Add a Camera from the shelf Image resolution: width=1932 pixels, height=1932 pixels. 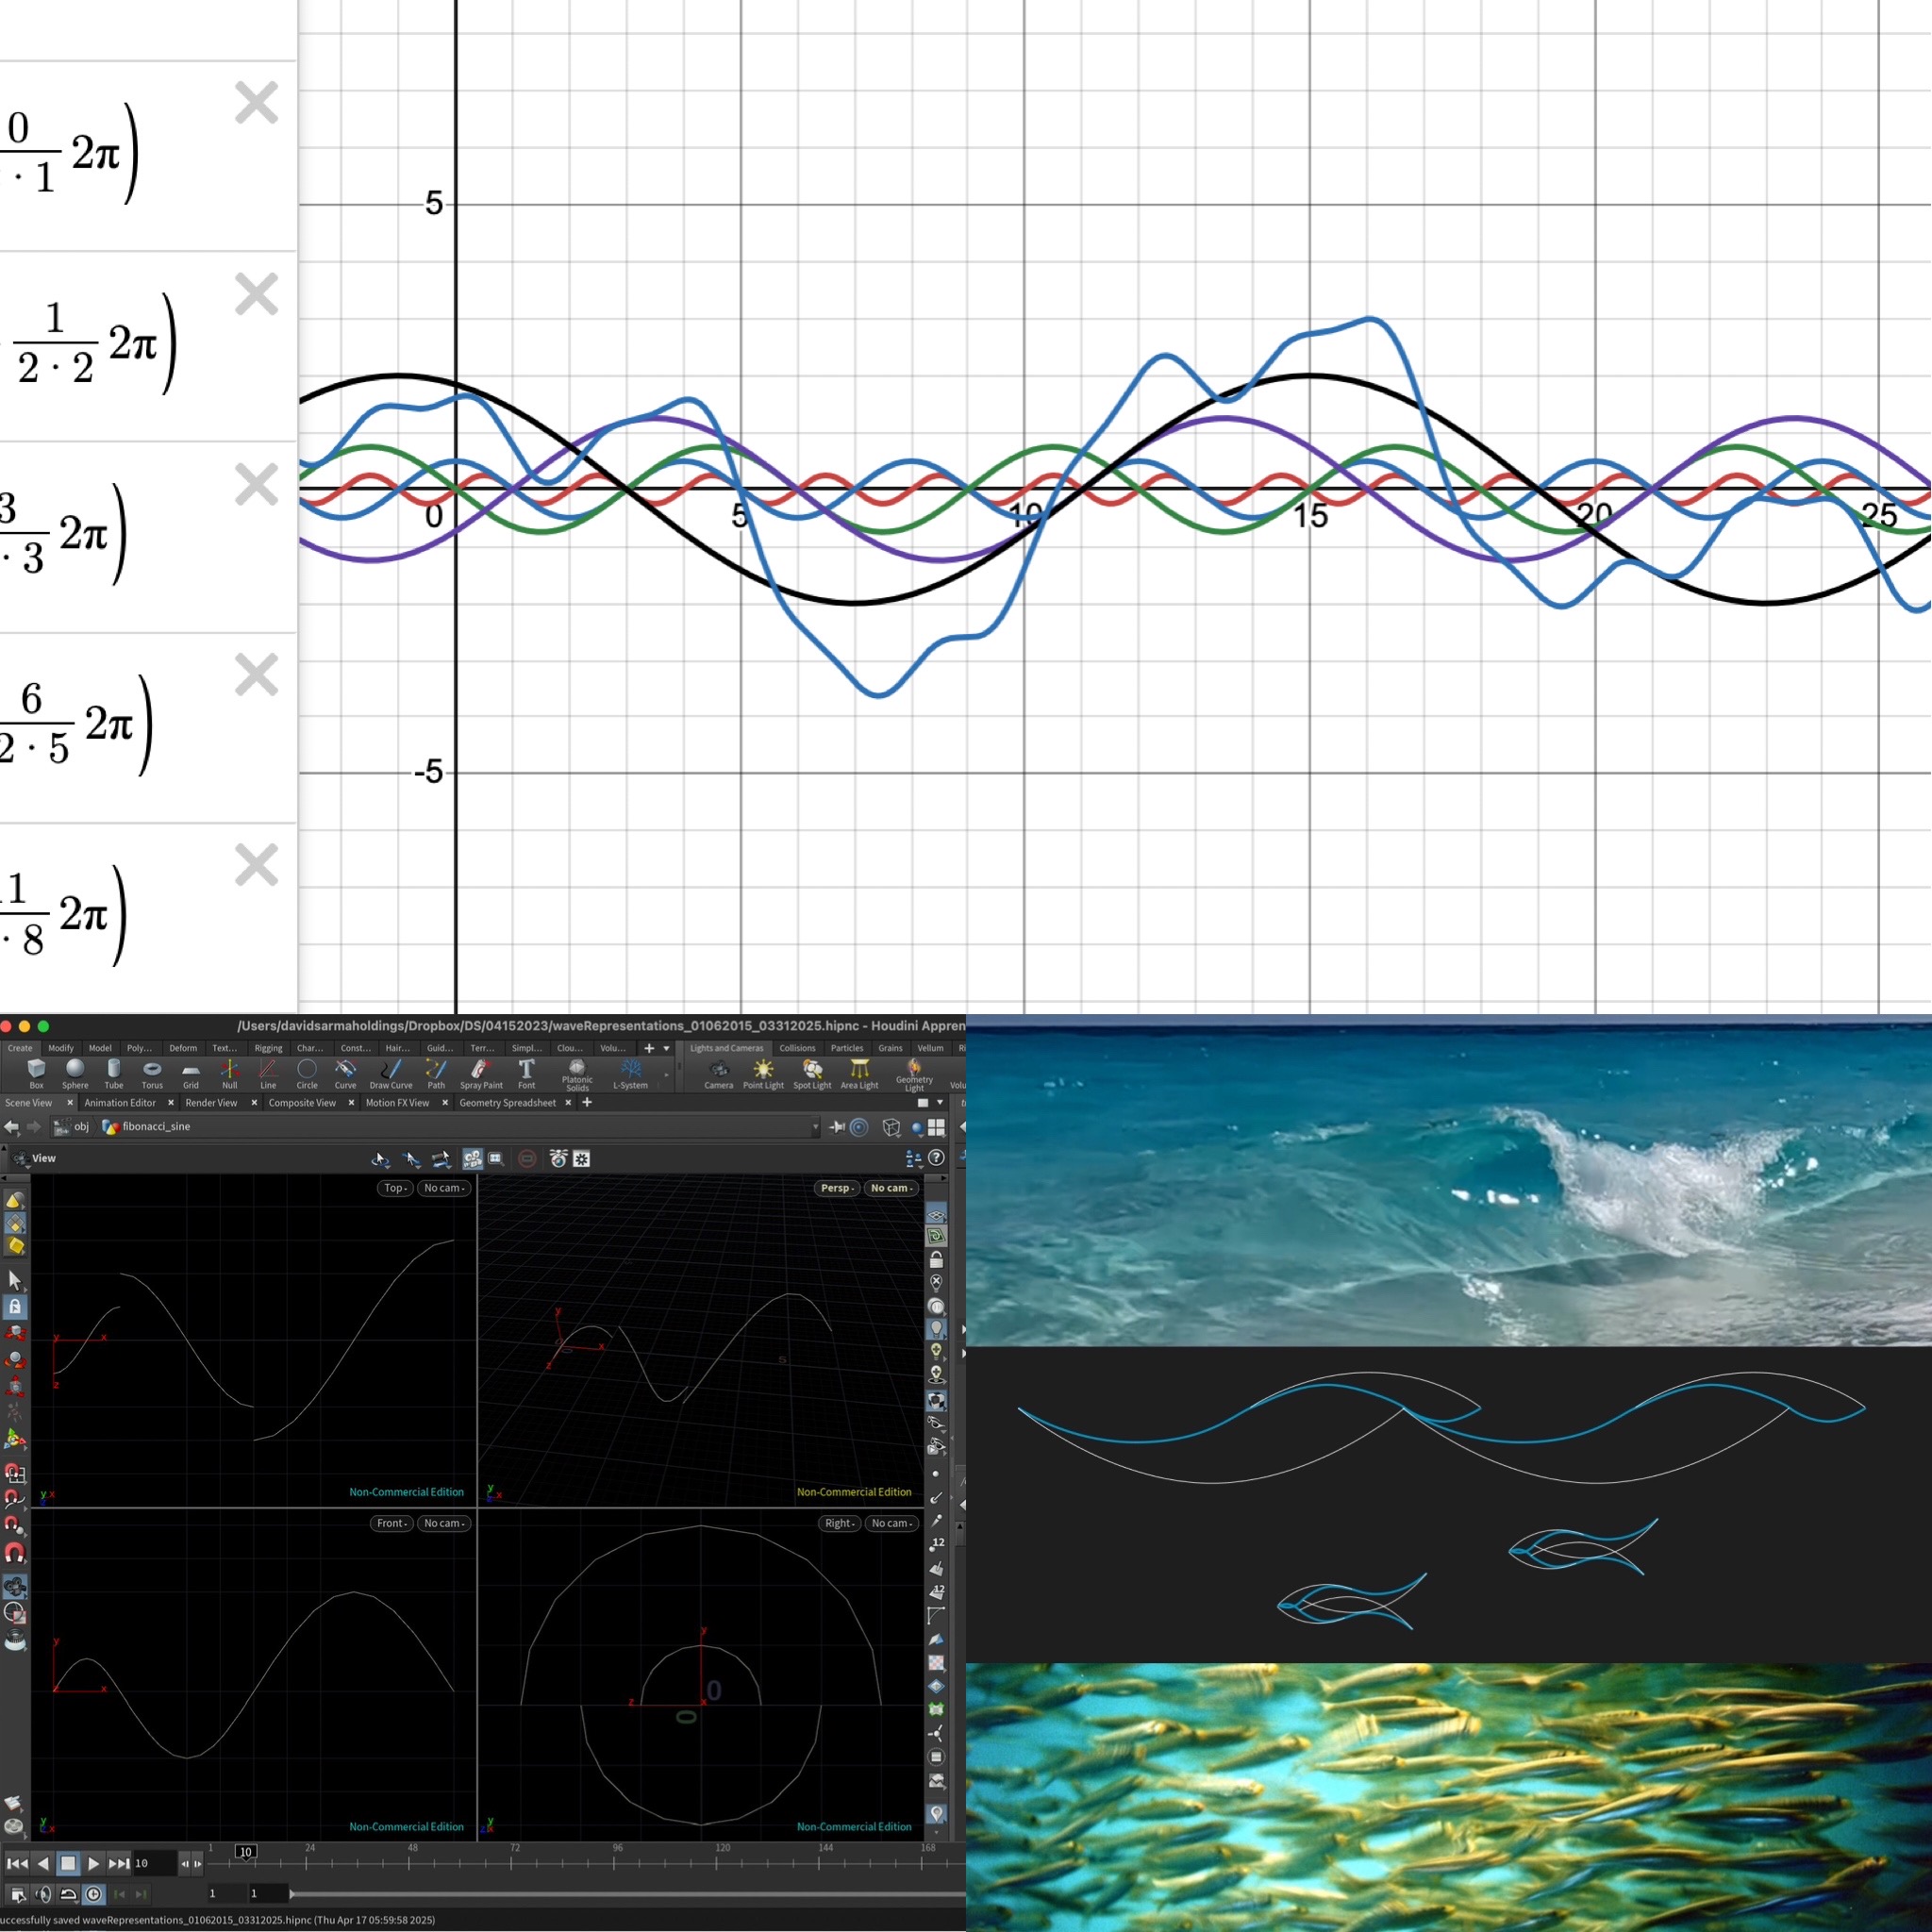click(718, 1072)
